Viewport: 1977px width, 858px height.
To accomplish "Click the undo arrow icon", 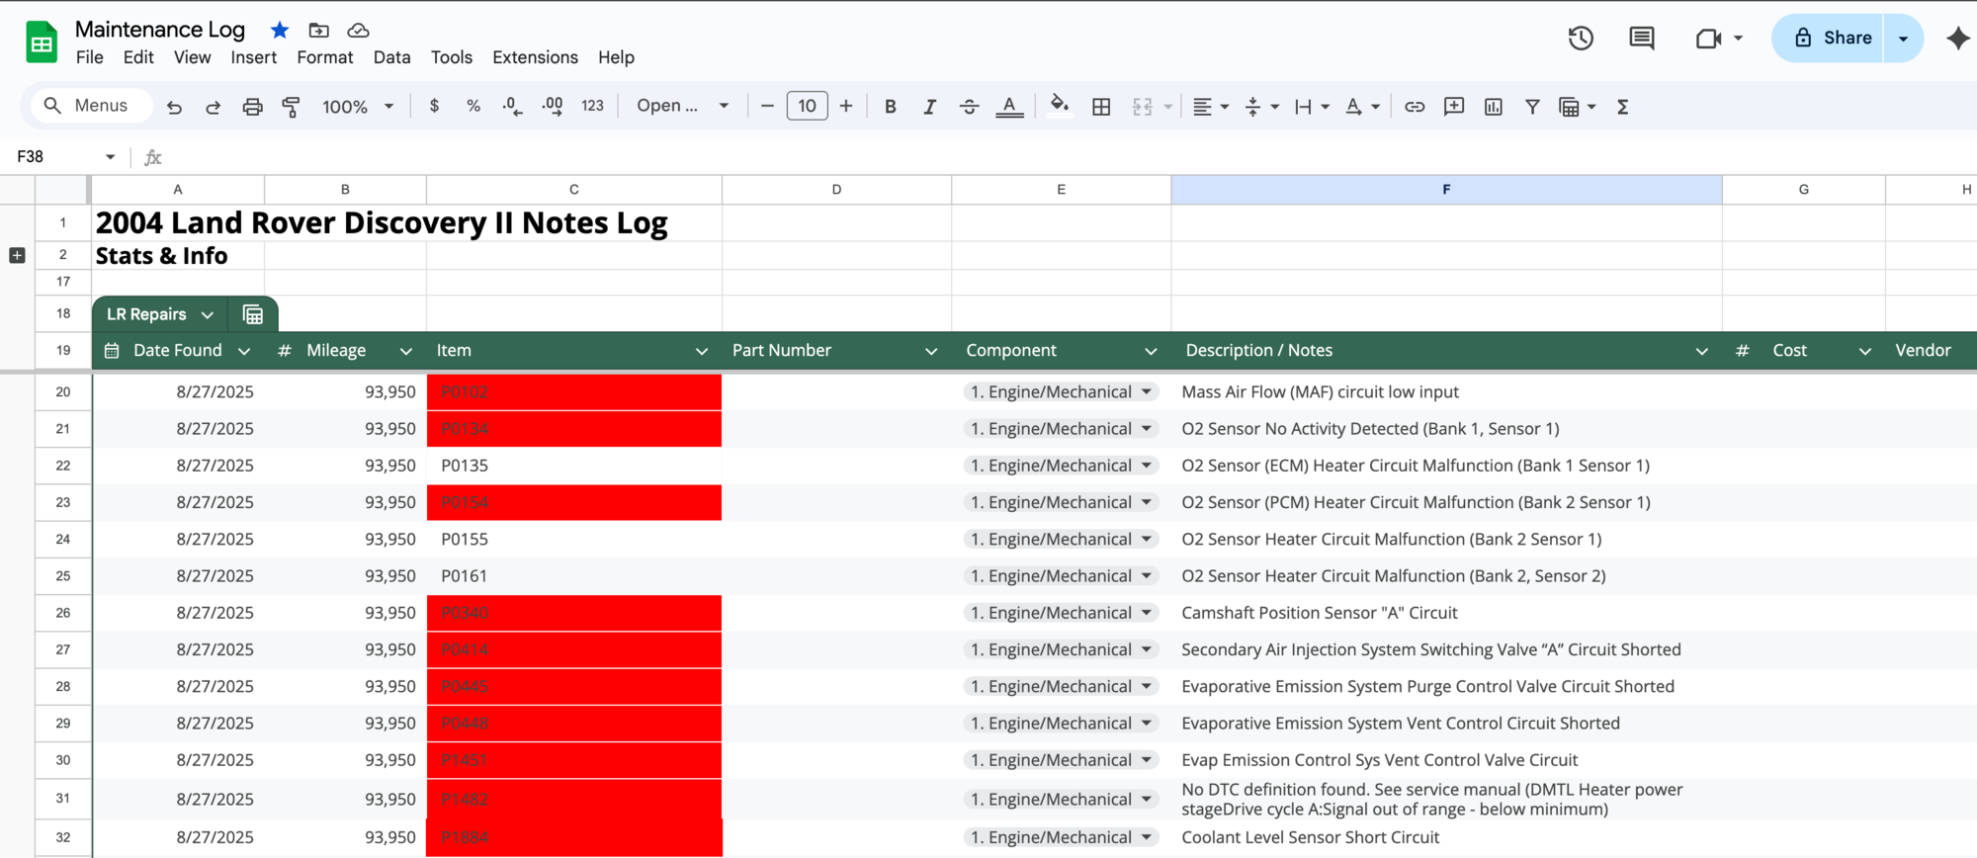I will [174, 107].
